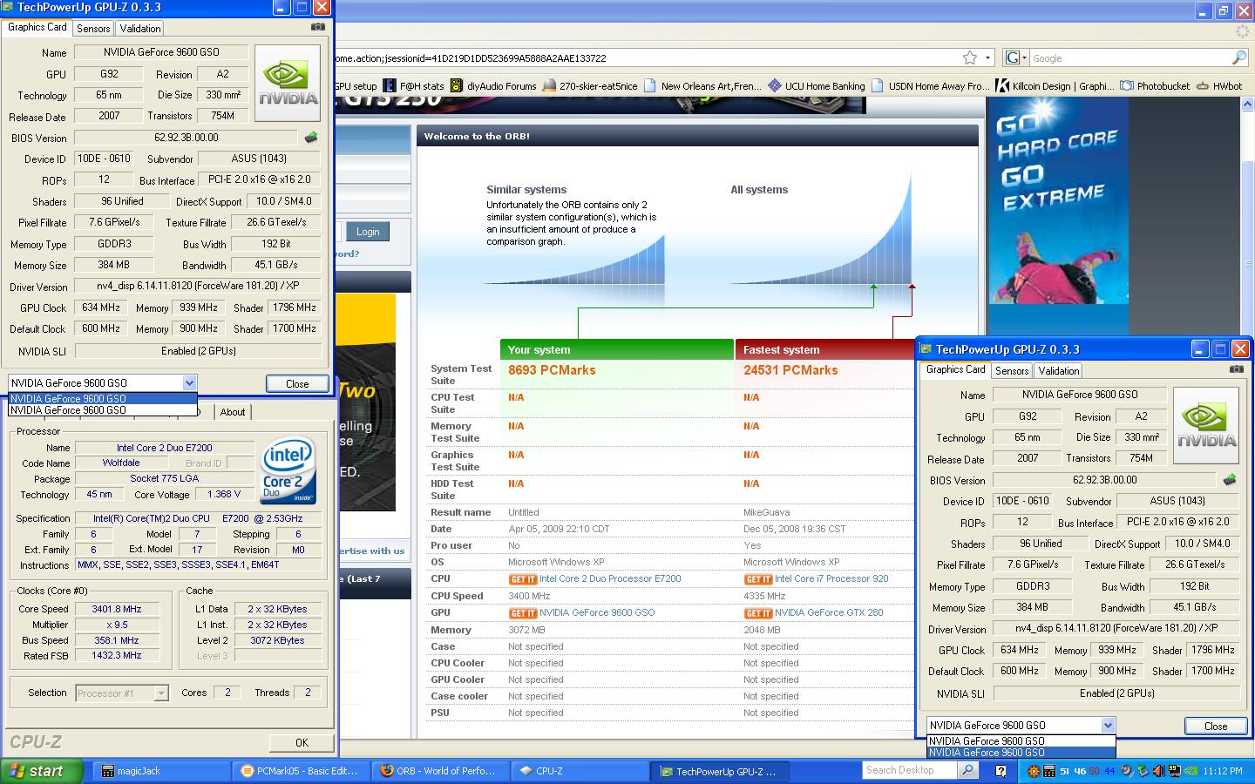Click the NVIDIA logo in left GPU-Z window

tap(288, 84)
